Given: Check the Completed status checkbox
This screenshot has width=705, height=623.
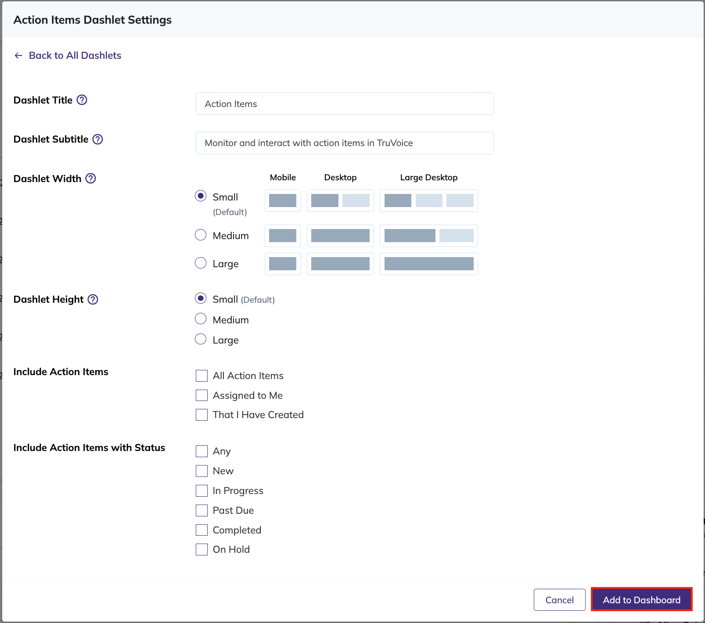Looking at the screenshot, I should point(202,530).
